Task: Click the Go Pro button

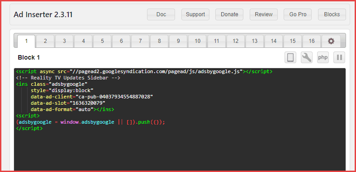Action: pos(298,14)
